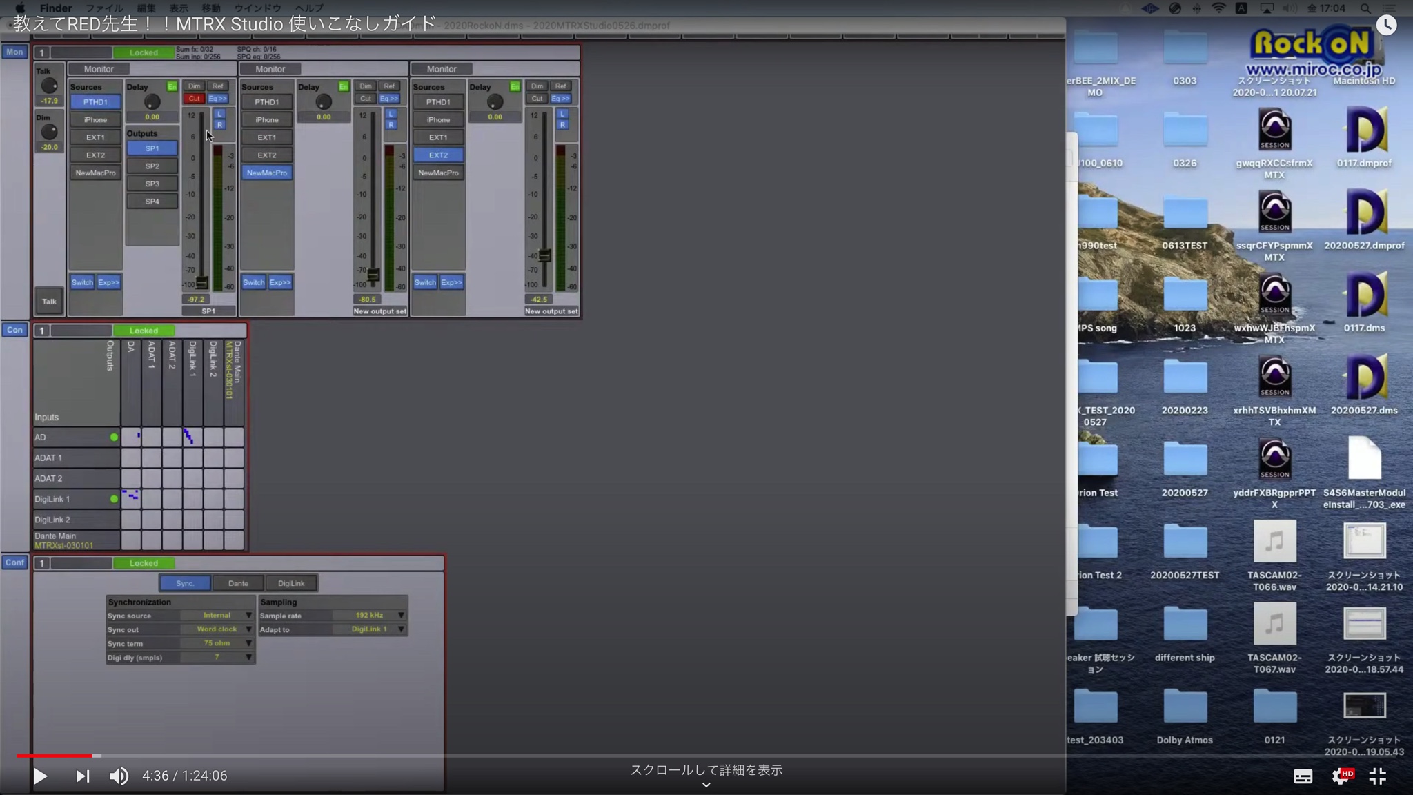Open the yddrFXBRgpprPPTX session file icon
1413x795 pixels.
click(1274, 459)
